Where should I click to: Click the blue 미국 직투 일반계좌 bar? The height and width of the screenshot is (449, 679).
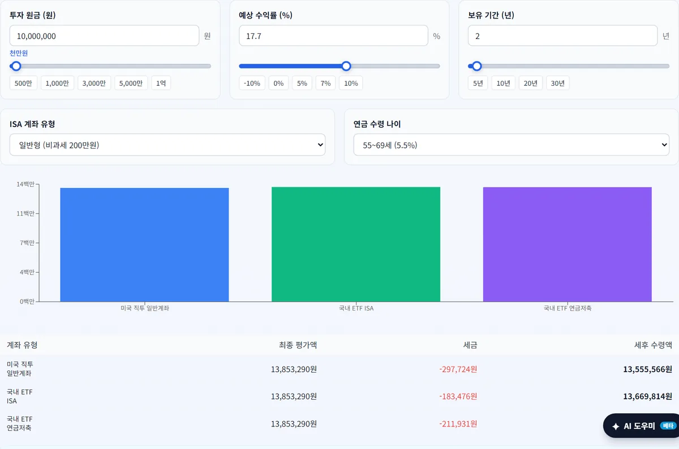pyautogui.click(x=144, y=245)
